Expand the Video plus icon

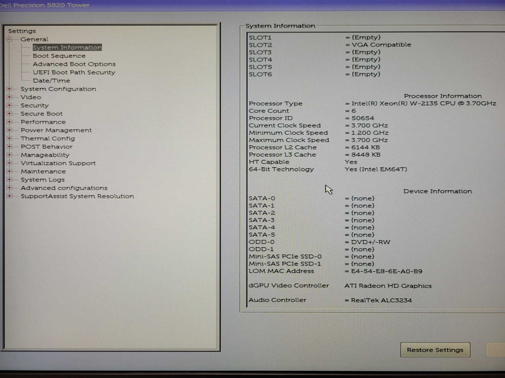[9, 97]
